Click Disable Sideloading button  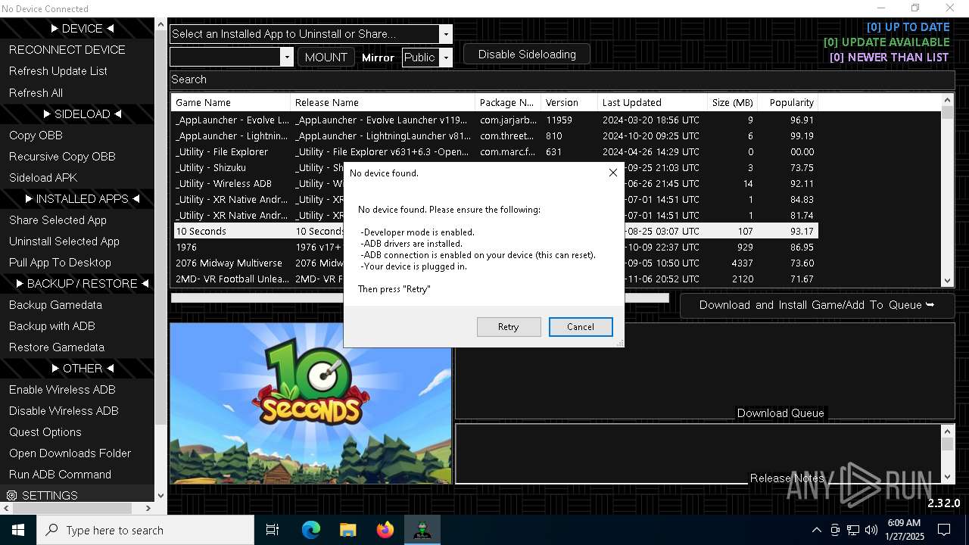(x=527, y=54)
